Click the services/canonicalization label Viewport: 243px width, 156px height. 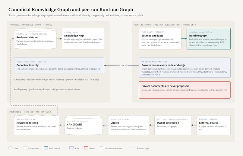(x=31, y=62)
